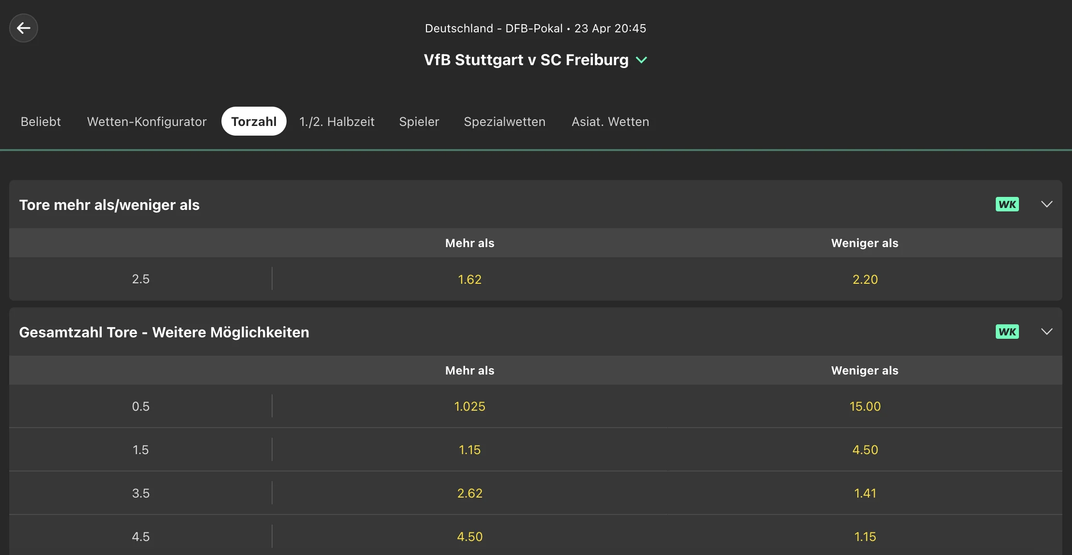The width and height of the screenshot is (1072, 555).
Task: Choose Weniger als 1.5 odds 4.50
Action: click(x=865, y=450)
